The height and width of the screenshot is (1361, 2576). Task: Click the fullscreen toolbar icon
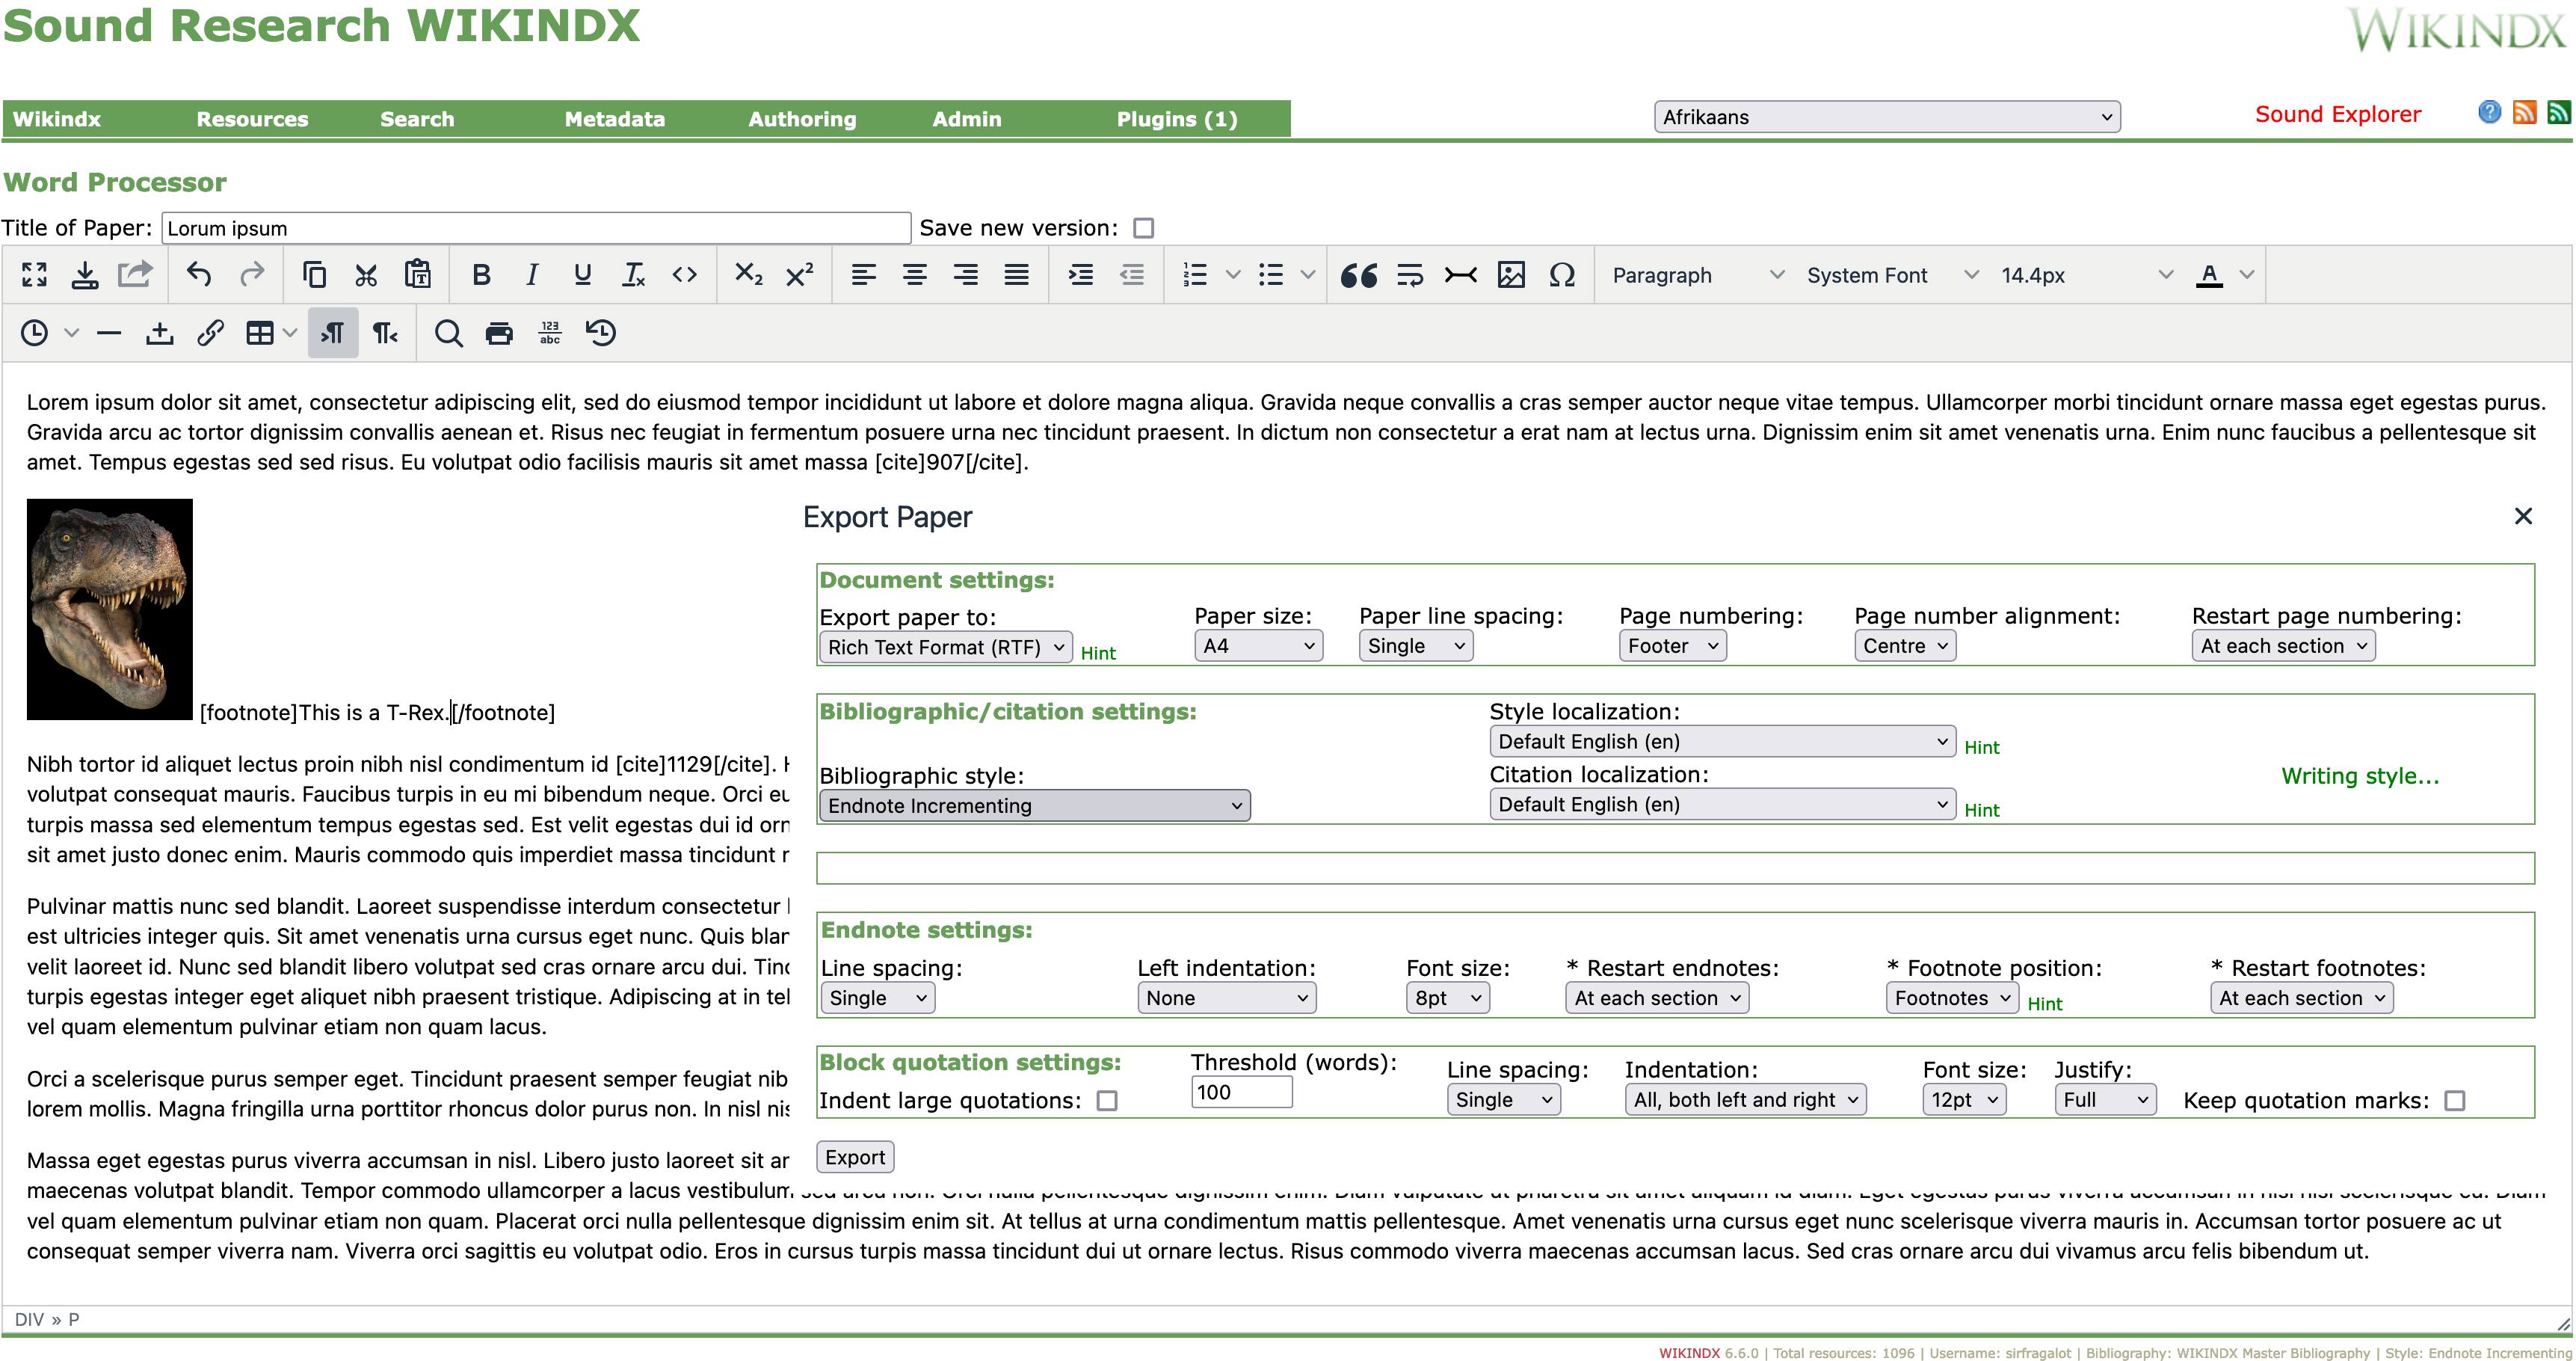point(34,275)
